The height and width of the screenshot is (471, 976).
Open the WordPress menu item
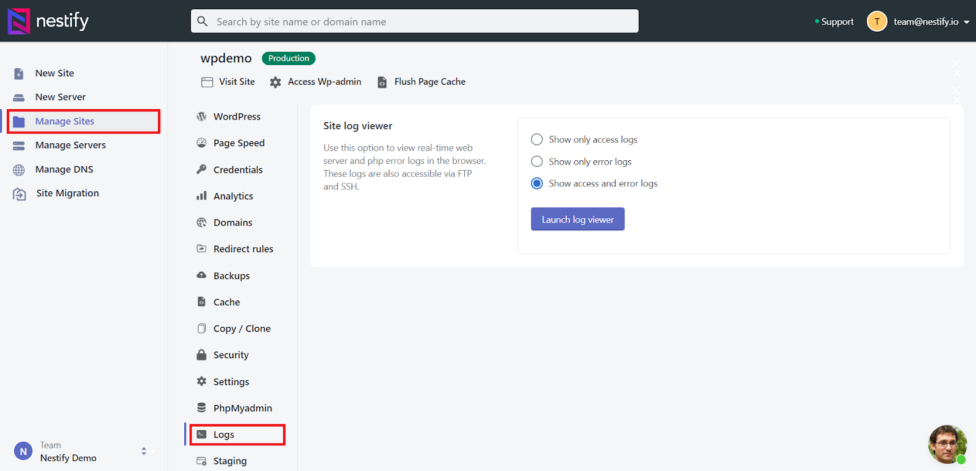237,116
